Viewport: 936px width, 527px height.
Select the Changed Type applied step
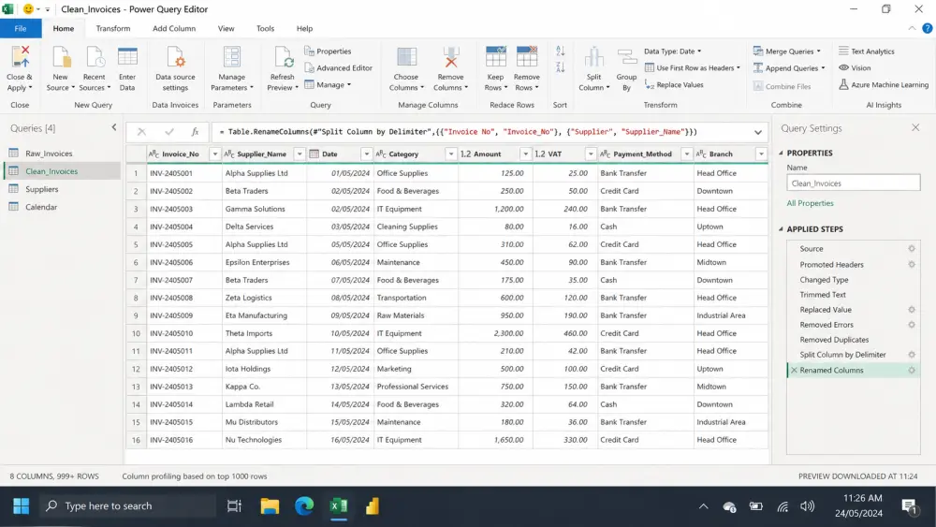(854, 279)
